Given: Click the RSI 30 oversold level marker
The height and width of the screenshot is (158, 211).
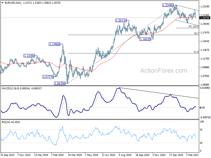Looking at the screenshot, I should (x=201, y=143).
